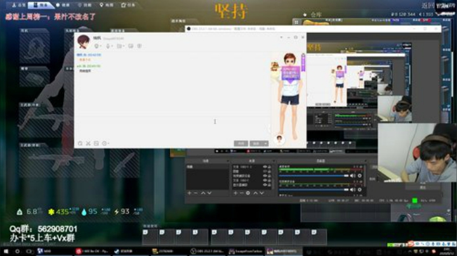Viewport: 457px width, 256px height.
Task: Open the OBS Mixer dock options arrow
Action: [x=365, y=161]
